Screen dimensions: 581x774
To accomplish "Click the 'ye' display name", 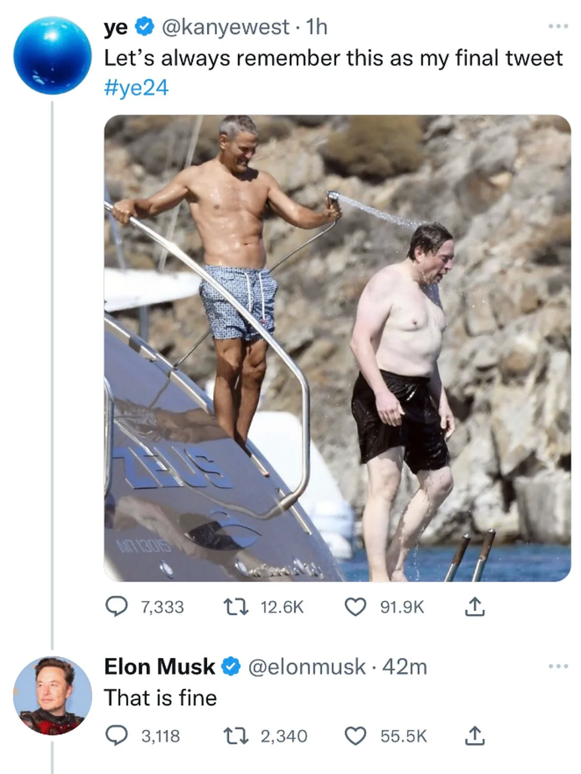I will click(116, 28).
